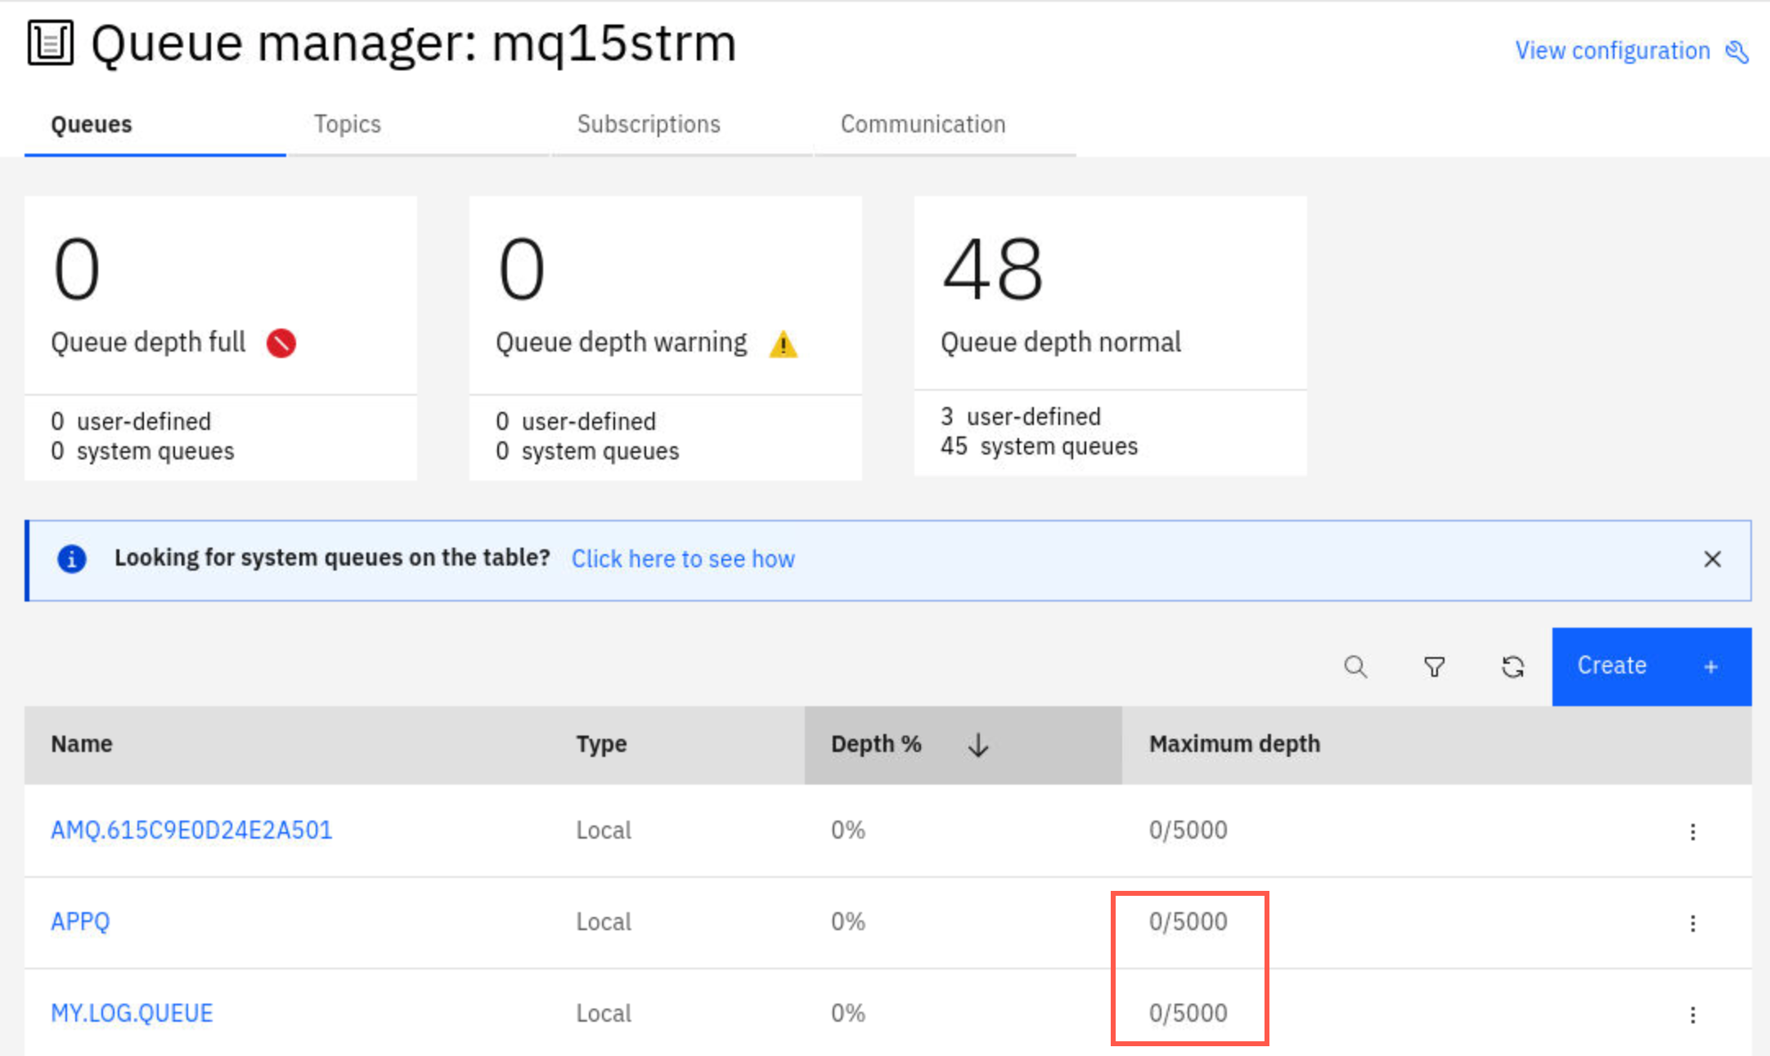Follow the 'Click here to see how' link
Screen dimensions: 1770x1056
tap(683, 559)
